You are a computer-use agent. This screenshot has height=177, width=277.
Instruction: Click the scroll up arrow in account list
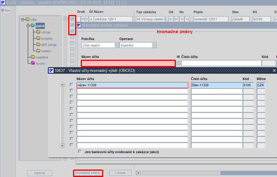[x=62, y=85]
